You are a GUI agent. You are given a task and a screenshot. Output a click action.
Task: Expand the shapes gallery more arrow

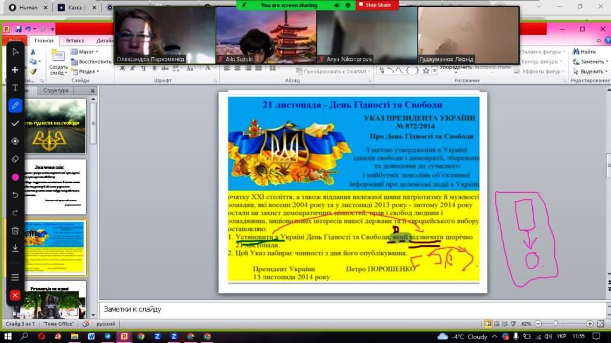(x=434, y=72)
